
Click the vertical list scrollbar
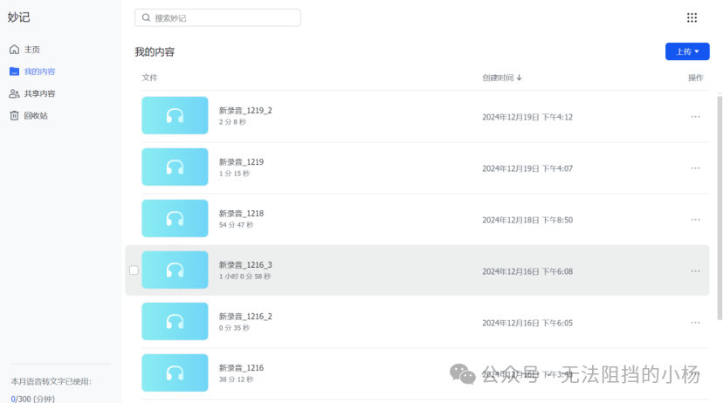720,208
